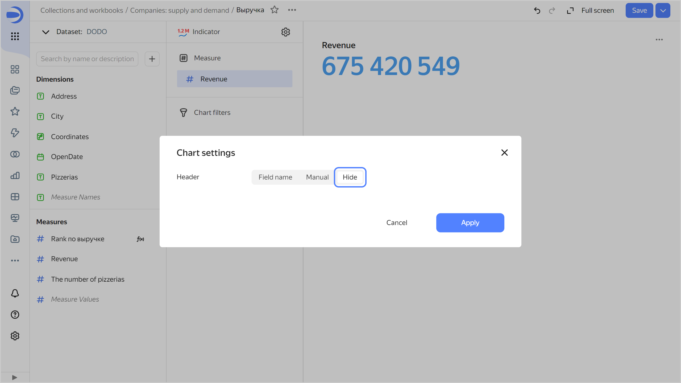
Task: Select the Field name header option
Action: coord(276,177)
